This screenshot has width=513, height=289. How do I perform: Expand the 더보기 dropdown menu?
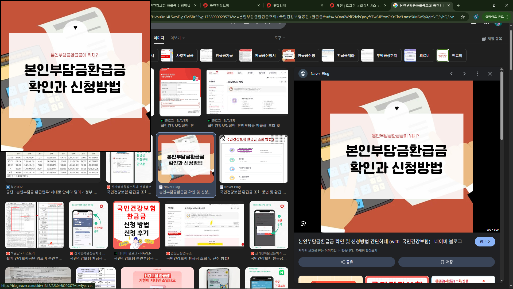pos(177,38)
